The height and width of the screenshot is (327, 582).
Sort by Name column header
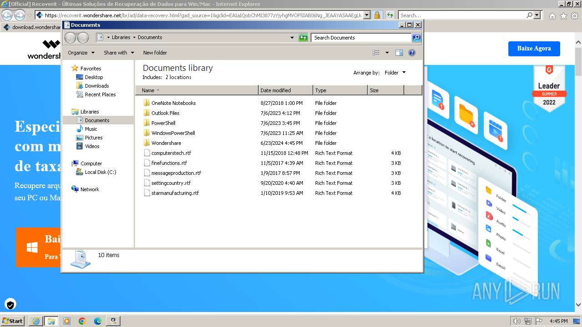point(196,90)
